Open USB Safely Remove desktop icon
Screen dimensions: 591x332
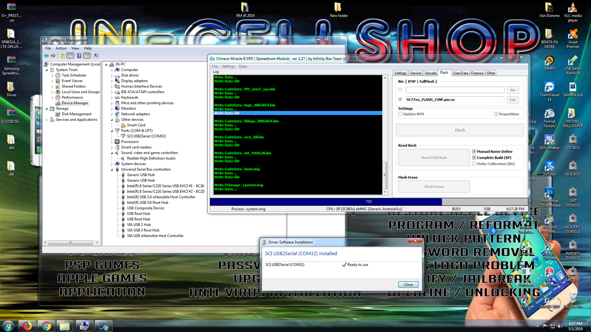pyautogui.click(x=573, y=65)
